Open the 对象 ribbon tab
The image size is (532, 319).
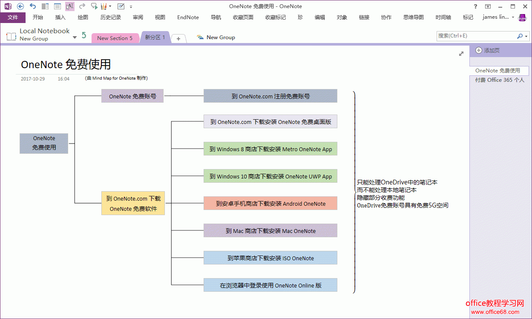(x=342, y=17)
